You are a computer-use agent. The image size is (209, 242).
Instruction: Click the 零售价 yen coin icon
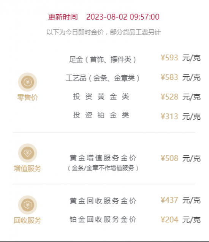pos(28,82)
